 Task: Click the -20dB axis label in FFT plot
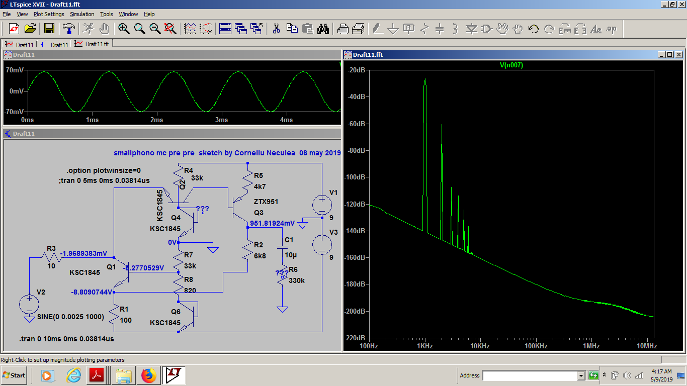point(356,70)
